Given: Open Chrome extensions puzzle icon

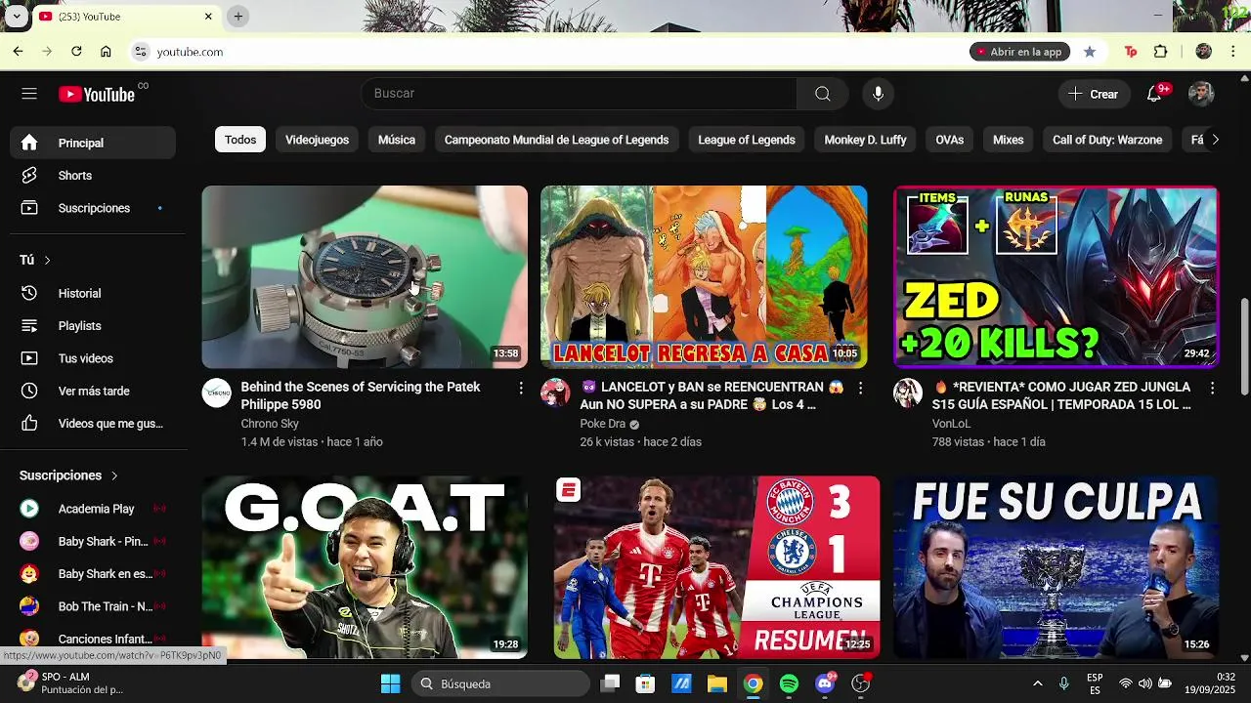Looking at the screenshot, I should click(1161, 52).
